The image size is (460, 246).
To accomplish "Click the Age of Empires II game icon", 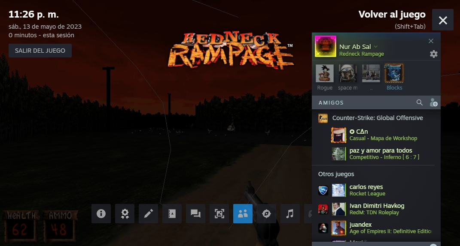I will click(x=323, y=228).
